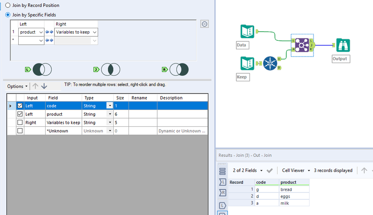Click the 'bread' cell in results
This screenshot has width=373, height=215.
tap(294, 189)
